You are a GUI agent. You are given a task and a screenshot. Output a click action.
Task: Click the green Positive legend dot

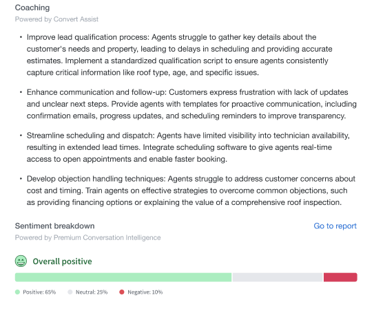click(17, 292)
